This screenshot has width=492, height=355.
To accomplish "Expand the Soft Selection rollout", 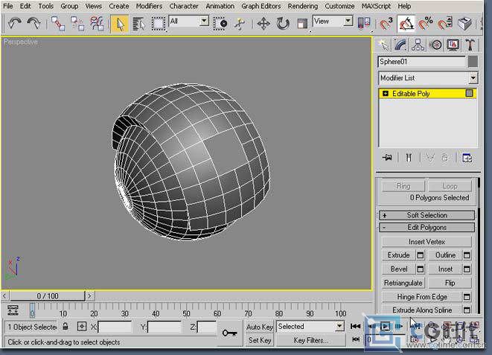I will pos(426,215).
